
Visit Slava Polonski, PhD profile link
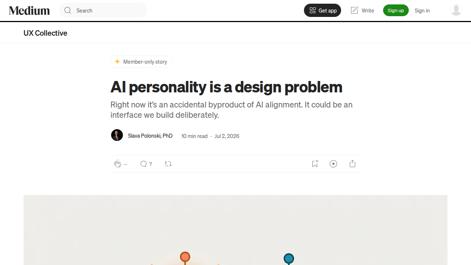[x=150, y=136]
